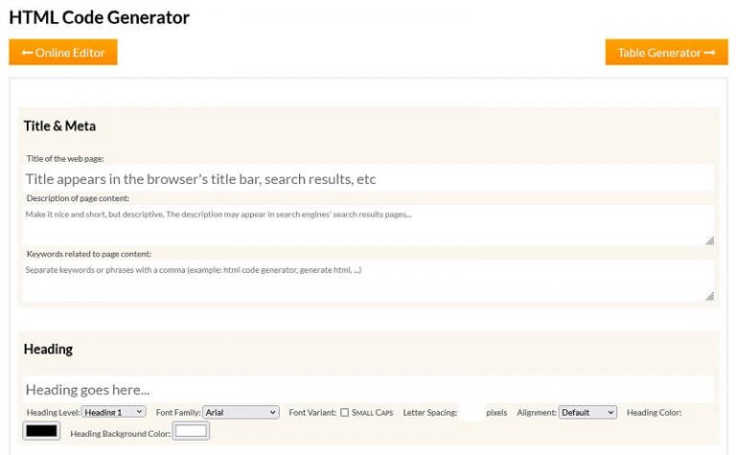Click the 'HTML Code Generator' page title
The image size is (736, 455).
click(x=99, y=17)
